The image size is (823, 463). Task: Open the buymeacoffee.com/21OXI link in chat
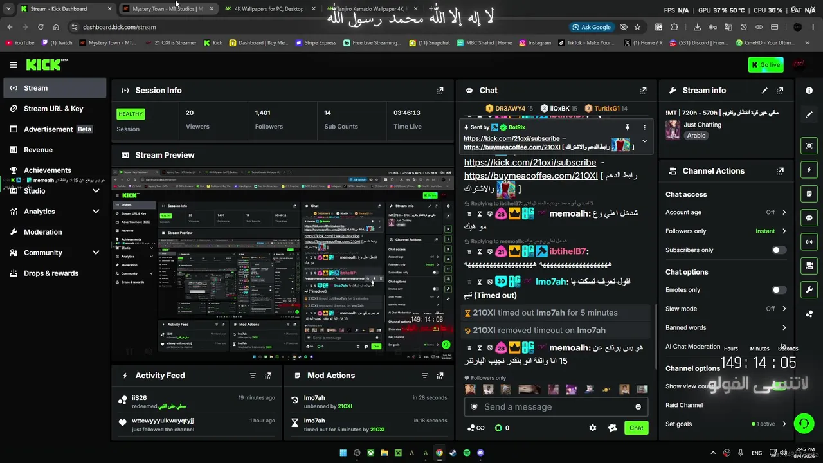530,176
